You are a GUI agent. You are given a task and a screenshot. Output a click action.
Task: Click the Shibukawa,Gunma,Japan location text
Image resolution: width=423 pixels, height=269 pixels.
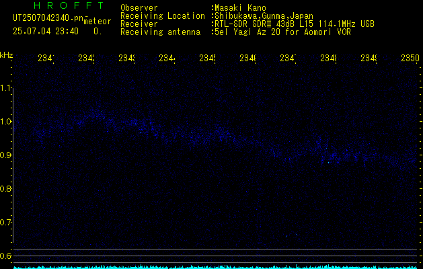264,16
